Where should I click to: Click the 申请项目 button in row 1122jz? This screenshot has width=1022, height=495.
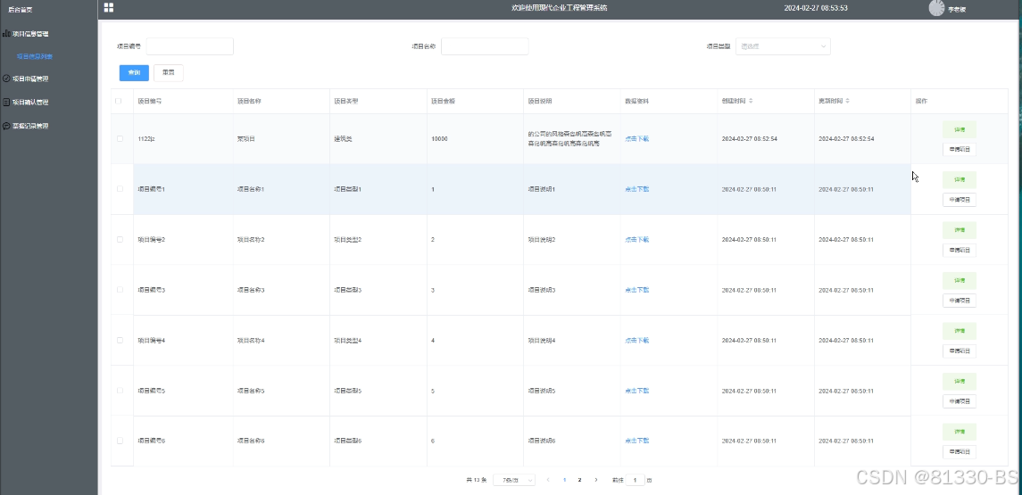click(x=960, y=149)
